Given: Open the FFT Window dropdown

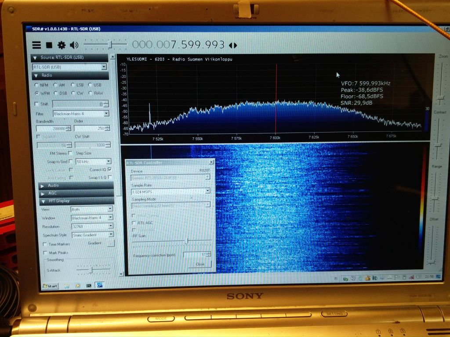Looking at the screenshot, I should 92,218.
